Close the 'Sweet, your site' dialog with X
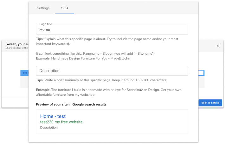The width and height of the screenshot is (225, 144). coord(218,46)
